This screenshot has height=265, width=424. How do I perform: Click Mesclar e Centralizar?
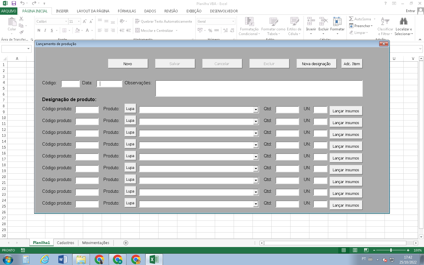(154, 30)
